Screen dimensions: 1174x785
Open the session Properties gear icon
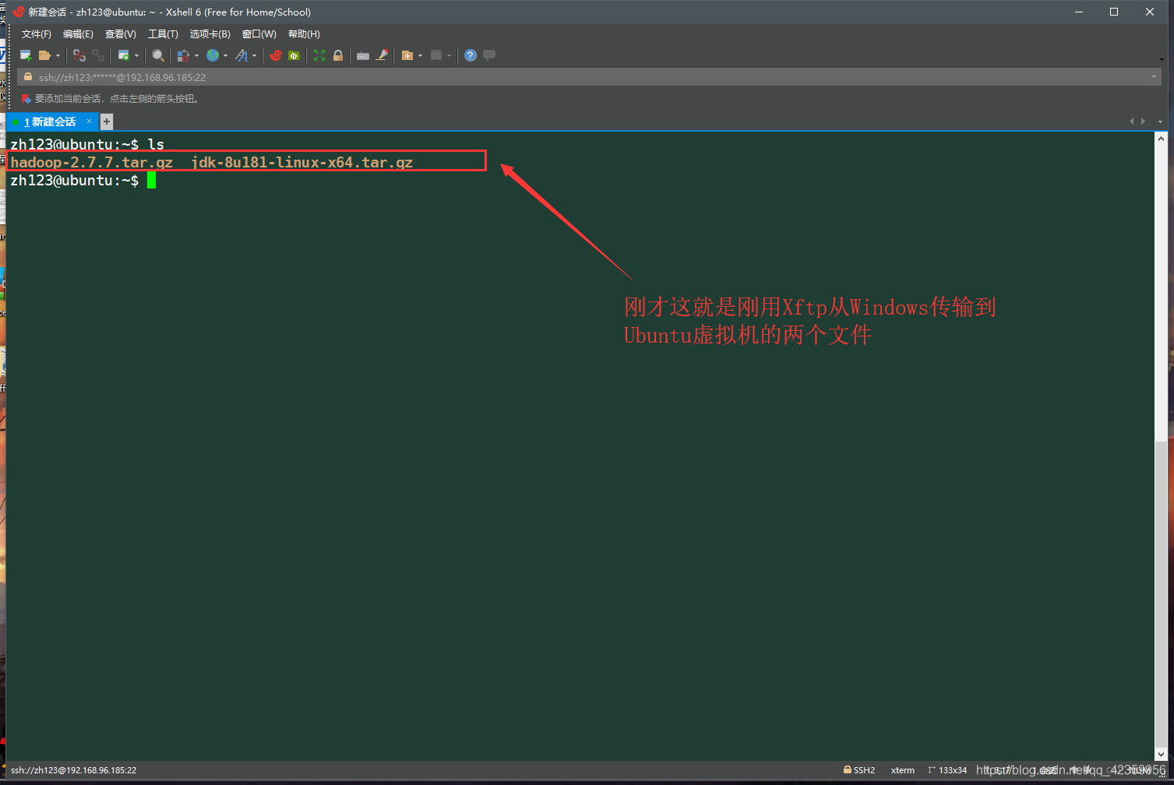click(123, 55)
